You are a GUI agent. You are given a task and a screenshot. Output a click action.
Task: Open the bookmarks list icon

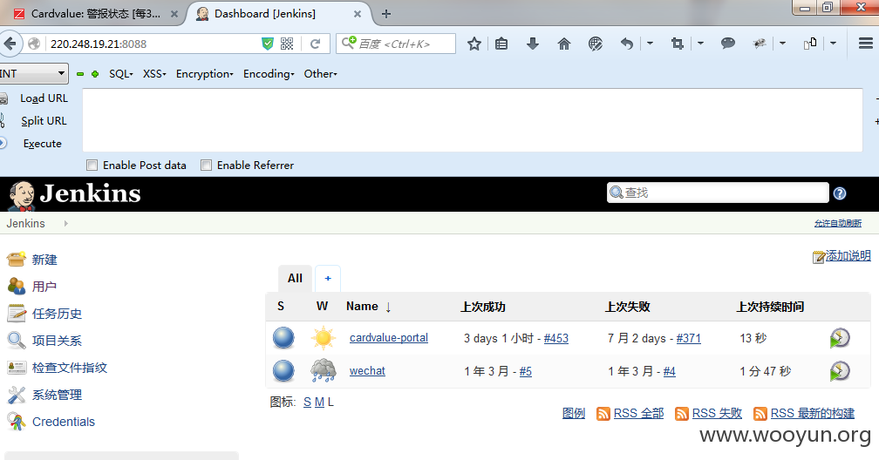(x=501, y=44)
